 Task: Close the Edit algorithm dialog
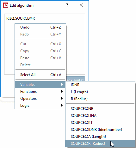81,5
